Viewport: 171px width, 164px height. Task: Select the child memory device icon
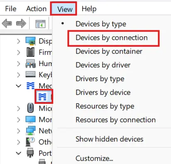click(42, 97)
